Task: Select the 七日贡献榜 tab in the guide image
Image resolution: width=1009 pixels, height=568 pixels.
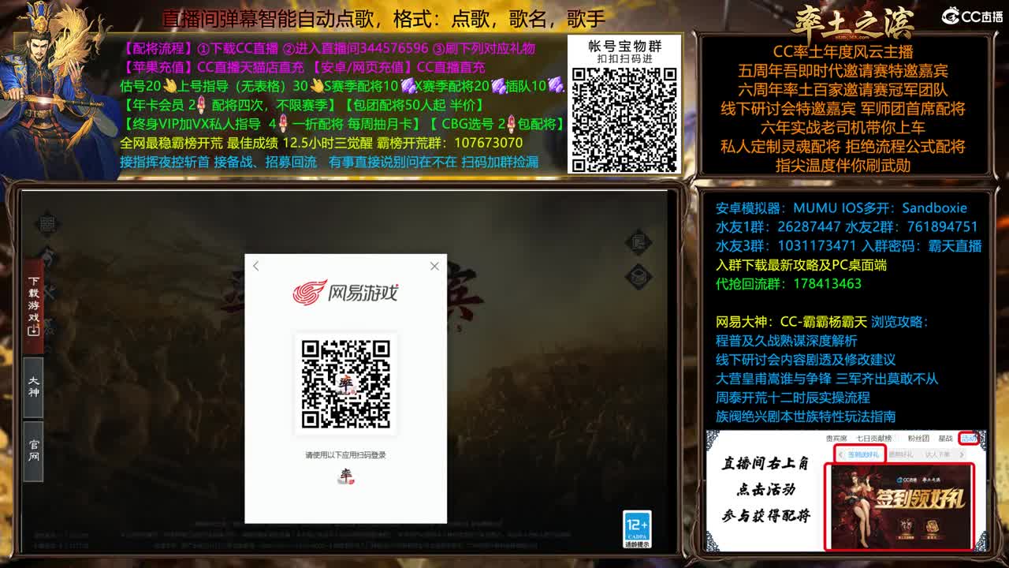Action: click(x=875, y=439)
